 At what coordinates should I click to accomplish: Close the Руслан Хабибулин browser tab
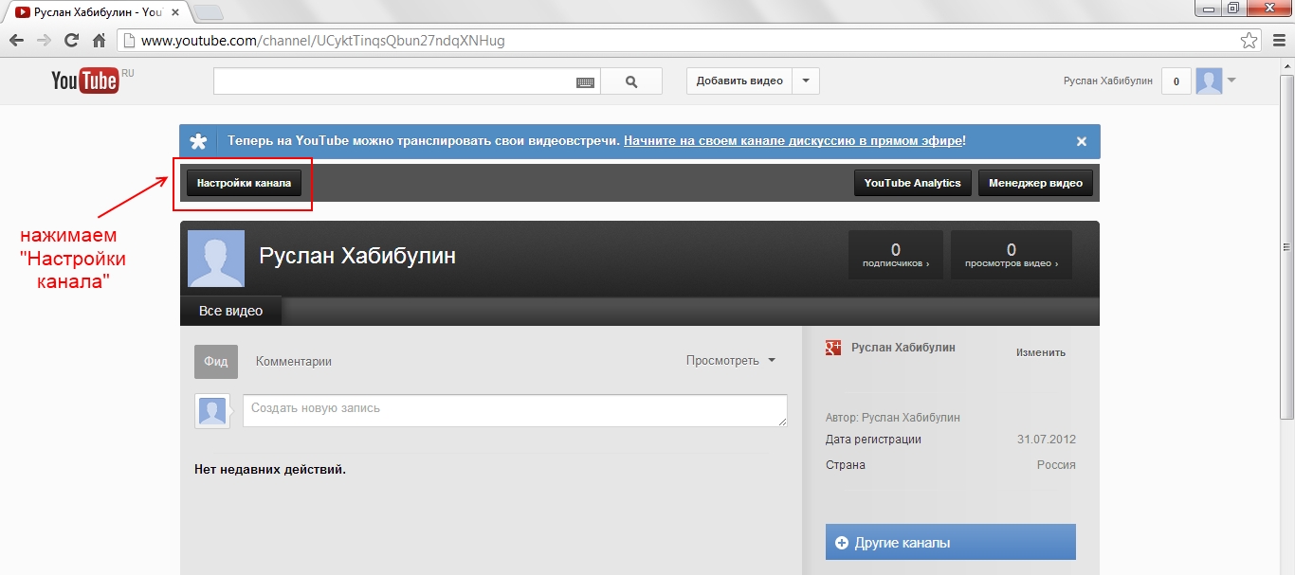point(176,13)
